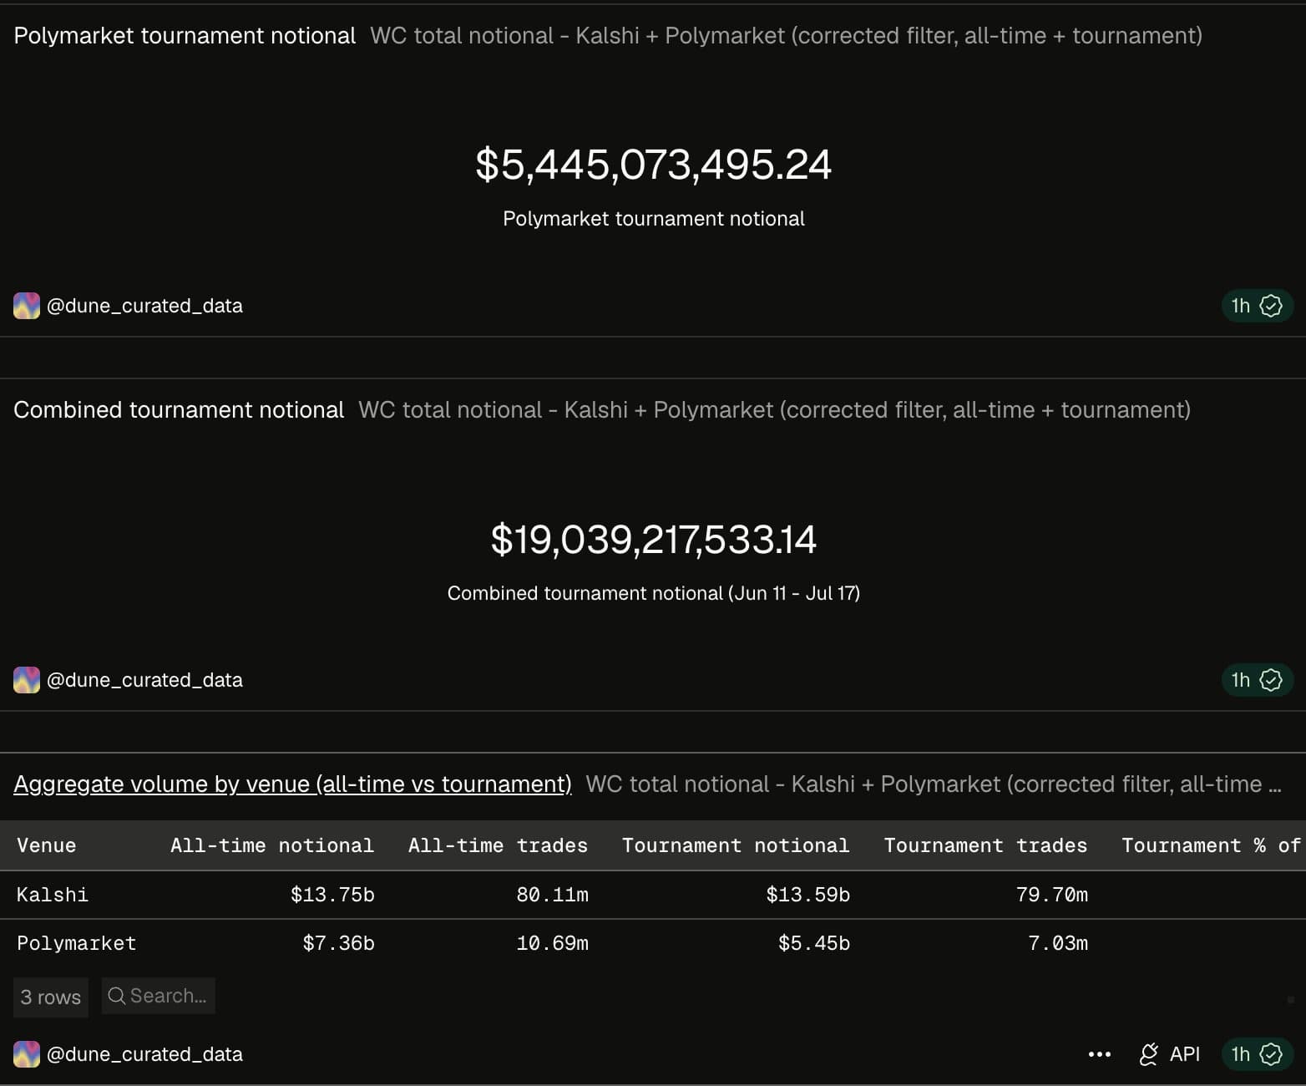Image resolution: width=1306 pixels, height=1086 pixels.
Task: Click the "Combined tournament notional (Jun 11 - Jul 17)" caption
Action: [654, 593]
